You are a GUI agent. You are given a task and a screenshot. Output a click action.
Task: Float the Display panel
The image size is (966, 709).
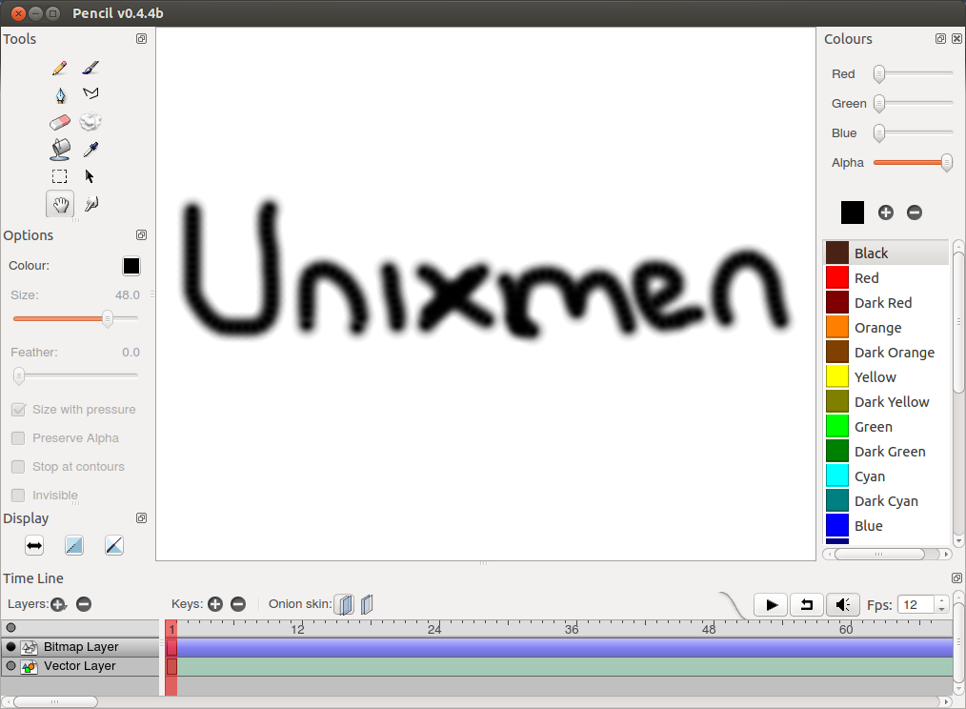tap(141, 517)
